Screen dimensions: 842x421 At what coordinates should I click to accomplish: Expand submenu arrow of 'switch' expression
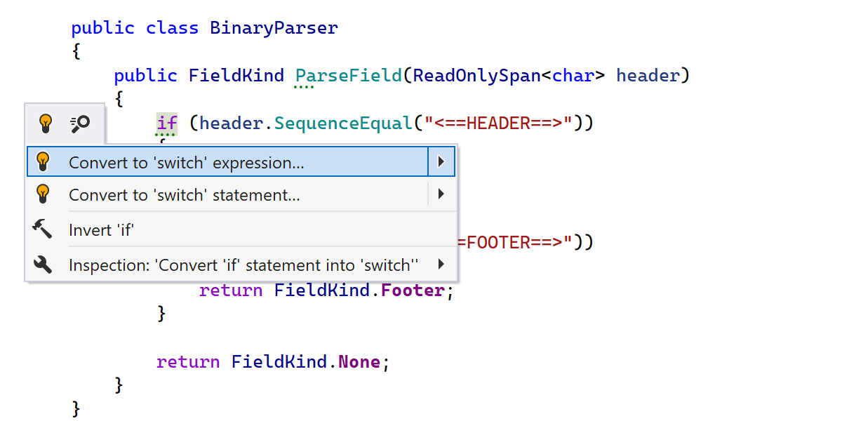441,162
